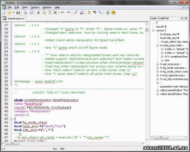The height and width of the screenshot is (152, 190).
Task: Open Find with the magnifier icon
Action: [76, 13]
